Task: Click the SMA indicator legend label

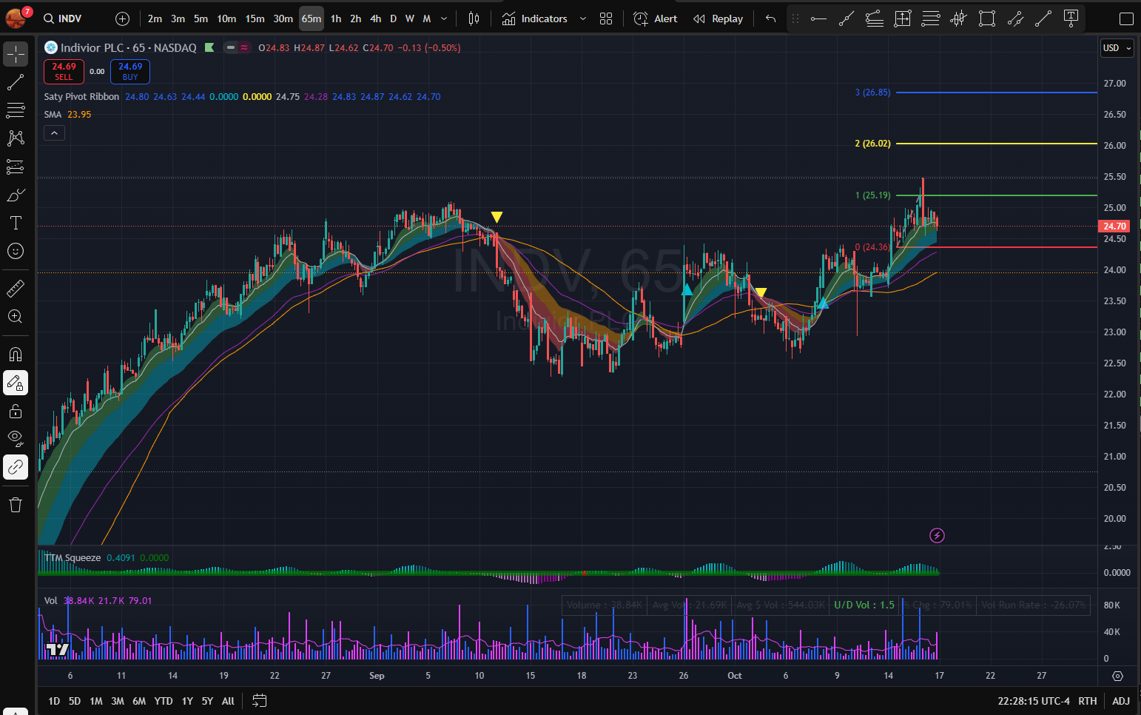Action: (53, 115)
